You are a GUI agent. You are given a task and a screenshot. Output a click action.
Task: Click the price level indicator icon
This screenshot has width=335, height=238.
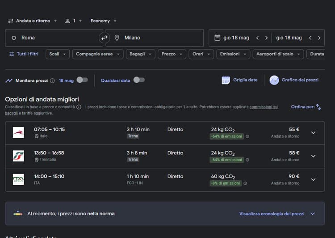pos(18,213)
